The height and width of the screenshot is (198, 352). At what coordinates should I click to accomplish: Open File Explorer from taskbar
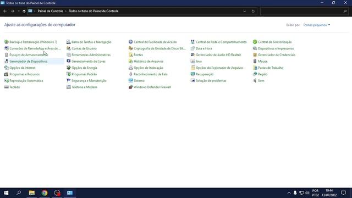coord(32,193)
